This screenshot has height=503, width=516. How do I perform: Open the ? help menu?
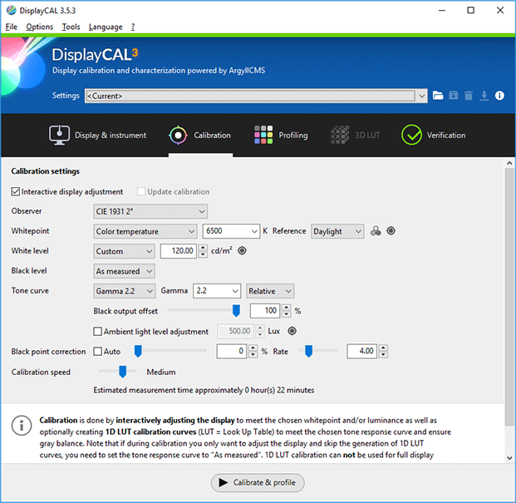[x=133, y=27]
